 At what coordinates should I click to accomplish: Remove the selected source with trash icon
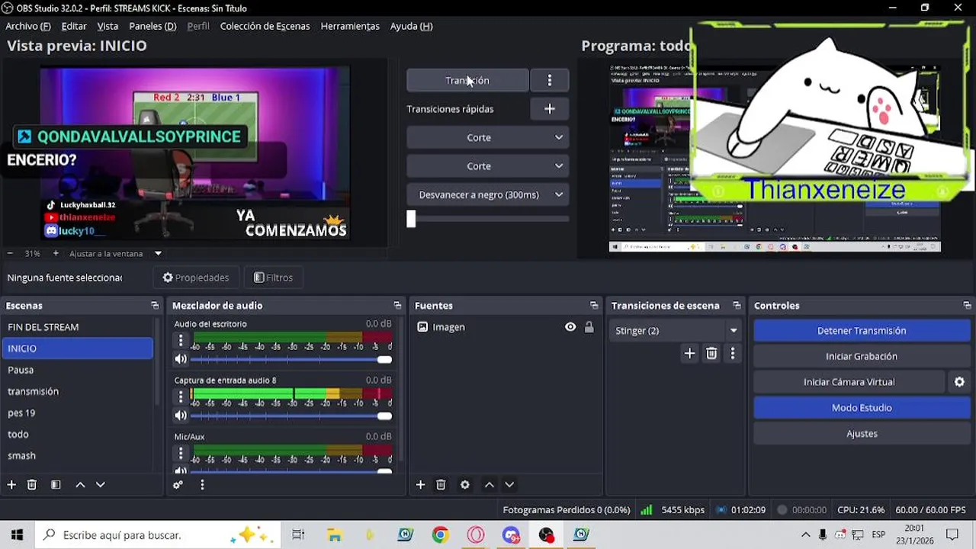point(441,485)
